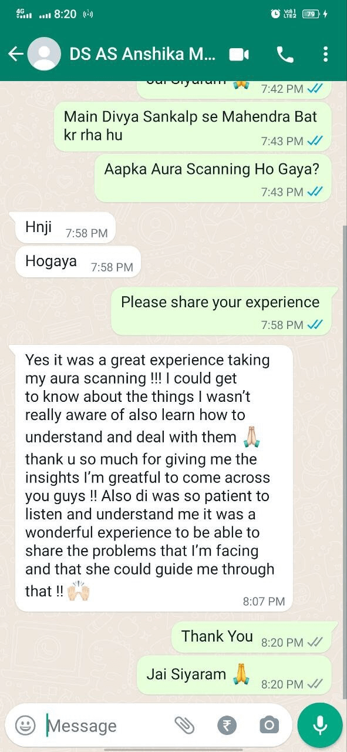This screenshot has height=752, width=347.
Task: Start a video call with contact
Action: point(238,55)
